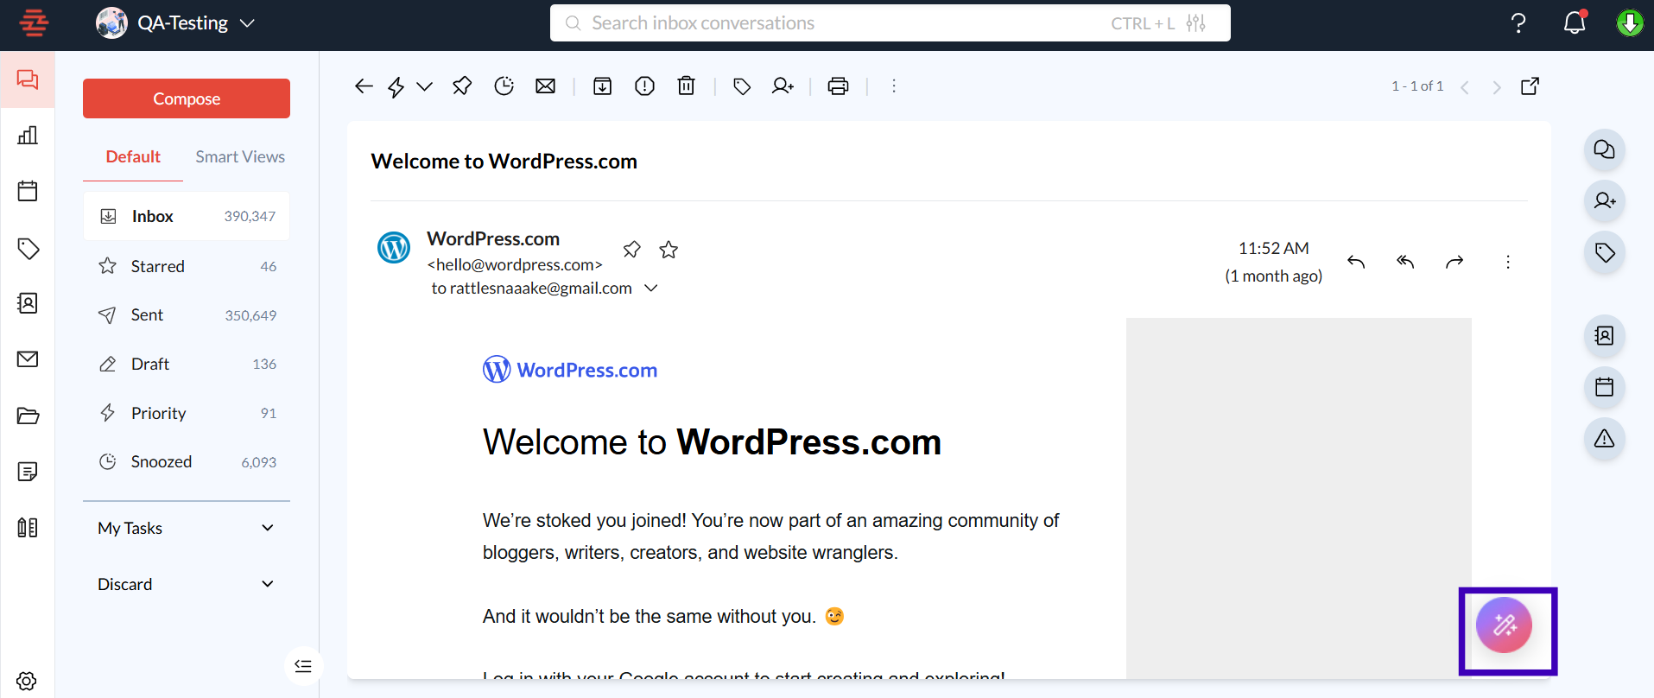Image resolution: width=1654 pixels, height=698 pixels.
Task: Expand recipient details chevron
Action: 651,288
